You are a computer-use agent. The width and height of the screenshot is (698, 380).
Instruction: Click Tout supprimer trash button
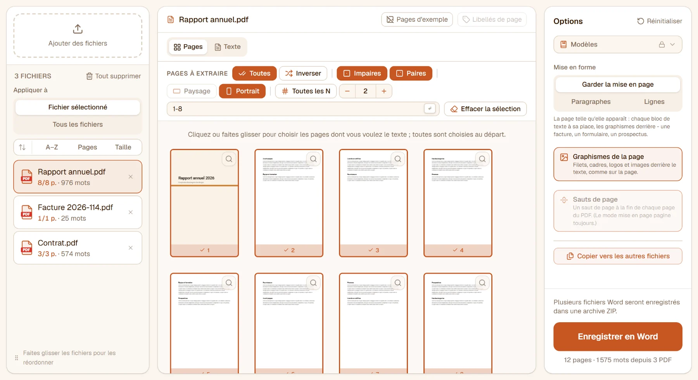point(113,76)
